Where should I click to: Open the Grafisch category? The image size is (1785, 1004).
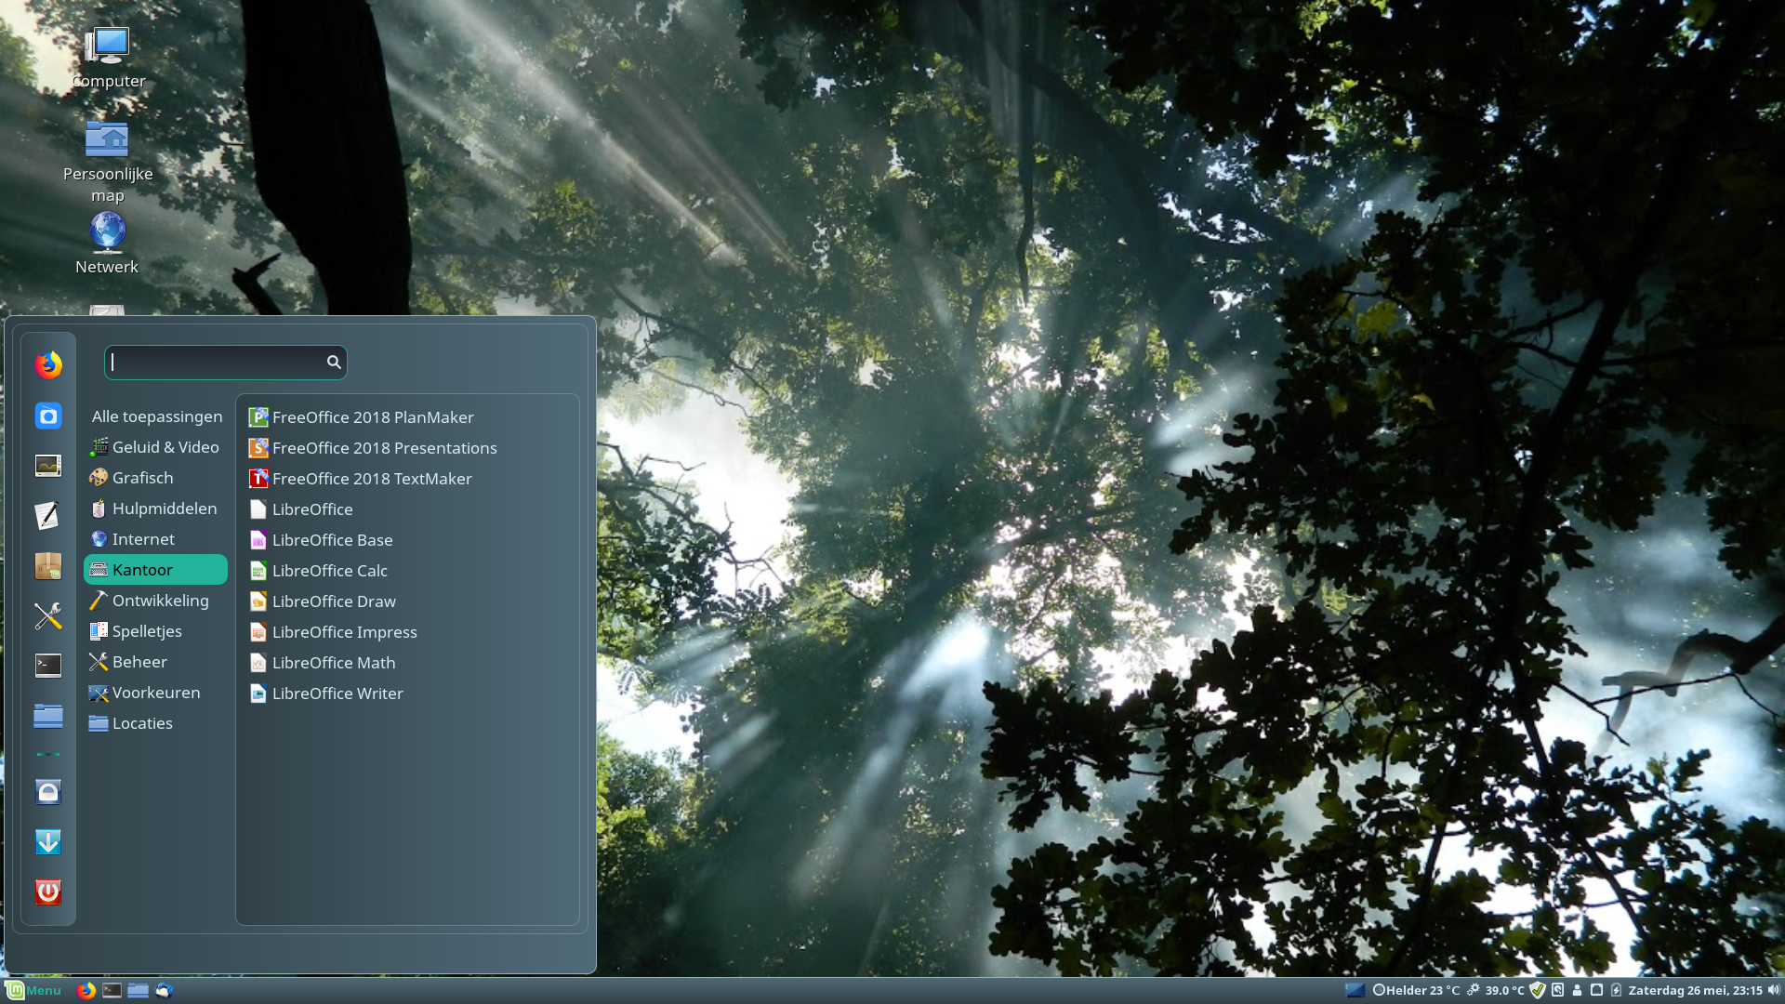coord(156,478)
